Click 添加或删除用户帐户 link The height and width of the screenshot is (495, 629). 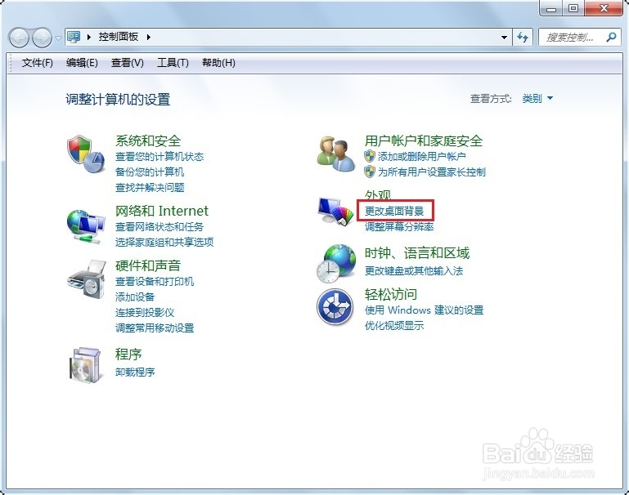421,156
